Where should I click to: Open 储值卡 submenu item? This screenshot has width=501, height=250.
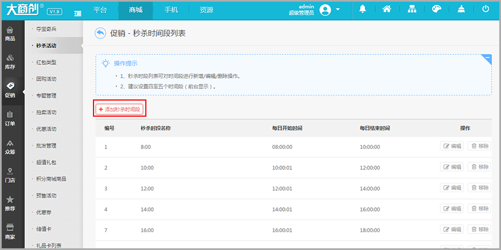click(44, 229)
